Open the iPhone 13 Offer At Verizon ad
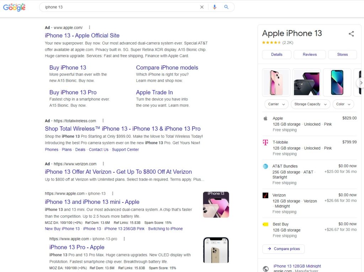 [x=118, y=172]
